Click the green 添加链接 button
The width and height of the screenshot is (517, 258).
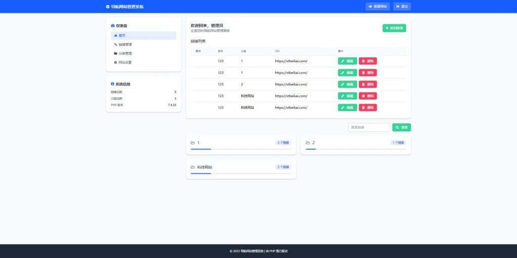394,28
